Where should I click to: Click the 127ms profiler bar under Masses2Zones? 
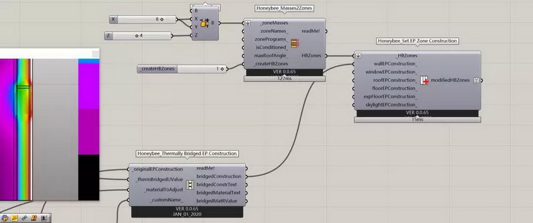284,78
